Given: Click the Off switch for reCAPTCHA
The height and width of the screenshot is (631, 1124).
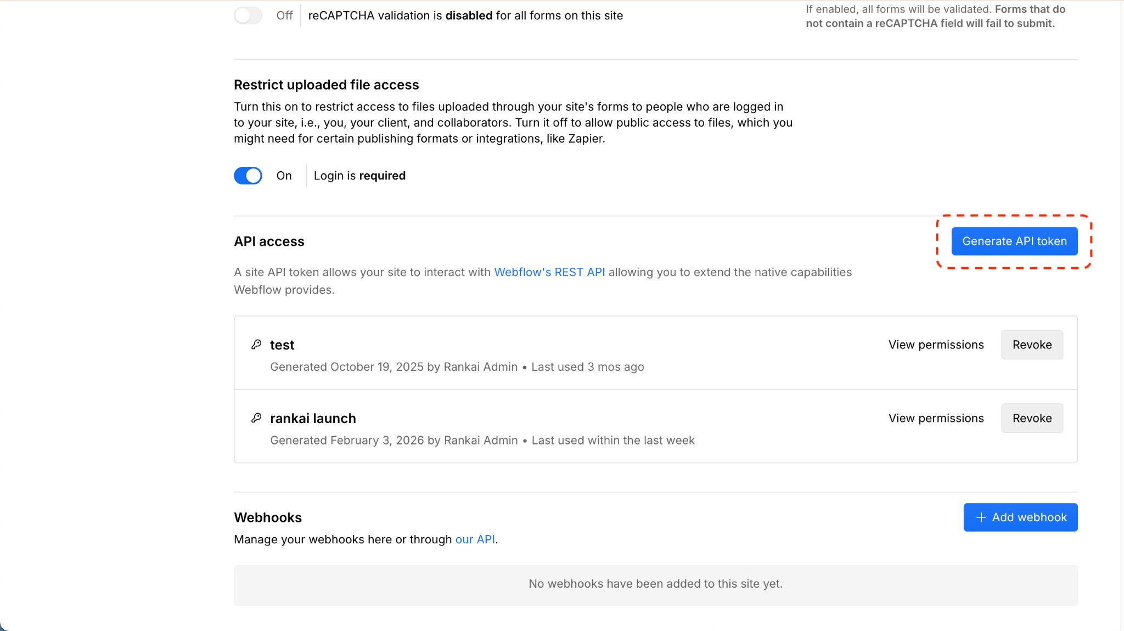Looking at the screenshot, I should click(248, 15).
